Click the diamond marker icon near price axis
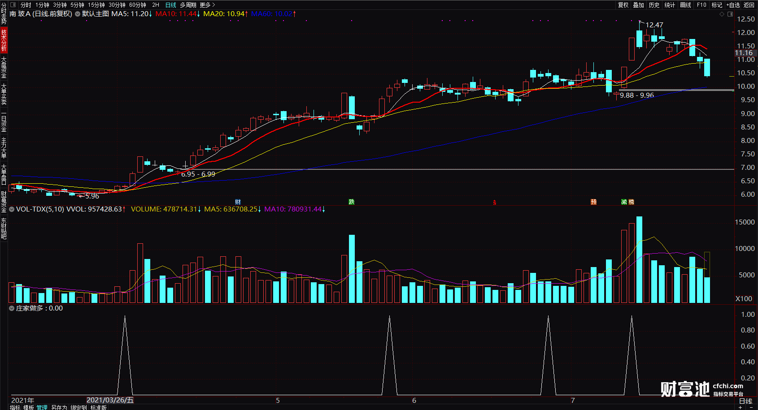758x410 pixels. coord(722,14)
